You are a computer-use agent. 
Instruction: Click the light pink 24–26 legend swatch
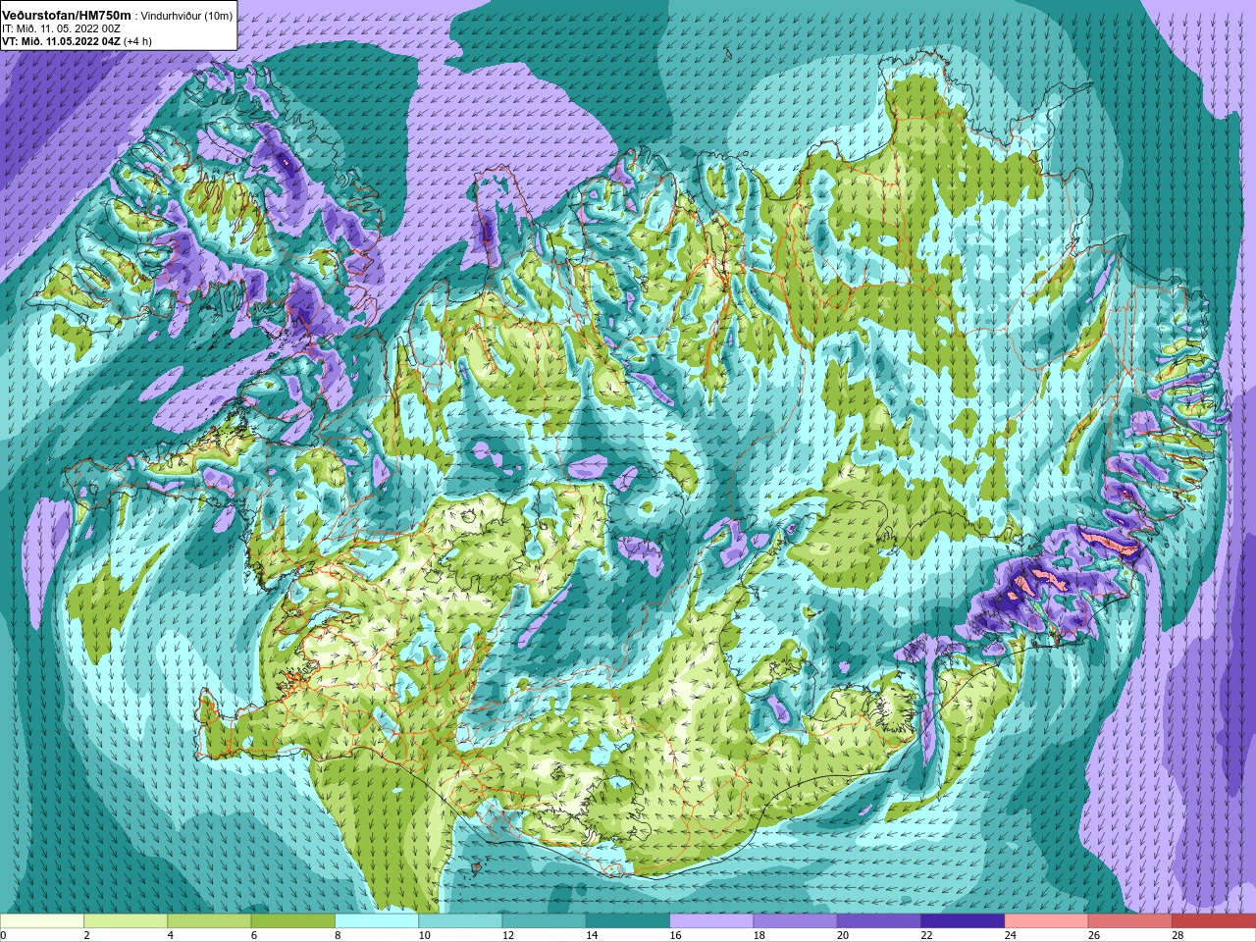tap(1047, 921)
